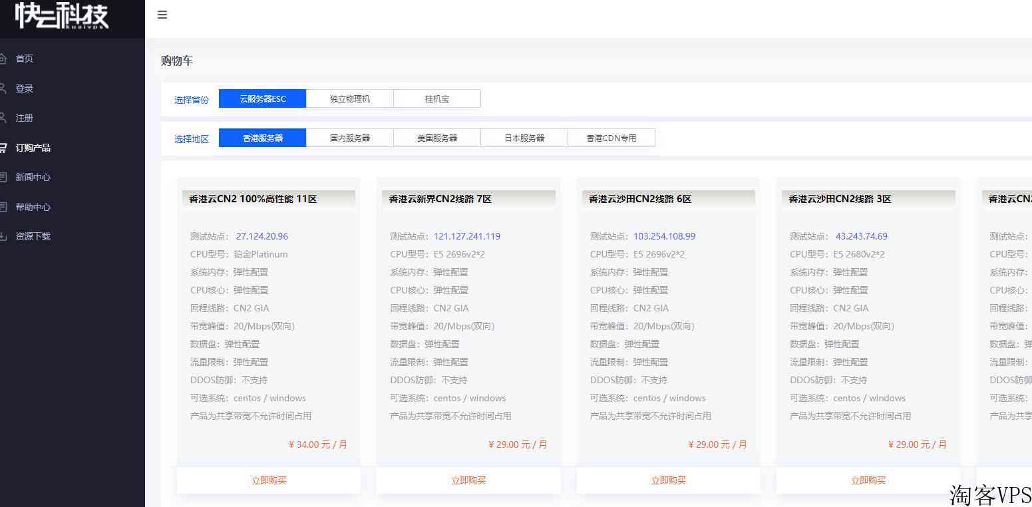The width and height of the screenshot is (1032, 507).
Task: Click 立即购买 for 香港云沙田CN2线路 6区
Action: click(x=669, y=480)
